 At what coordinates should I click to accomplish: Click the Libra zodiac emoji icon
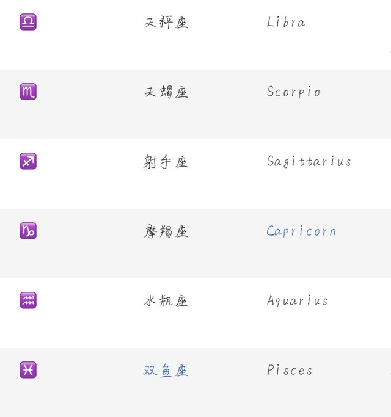[x=28, y=22]
